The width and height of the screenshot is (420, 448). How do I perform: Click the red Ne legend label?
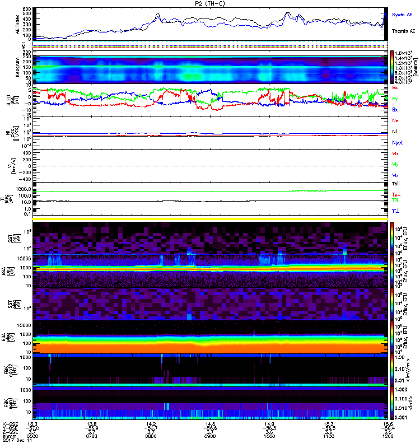point(395,120)
